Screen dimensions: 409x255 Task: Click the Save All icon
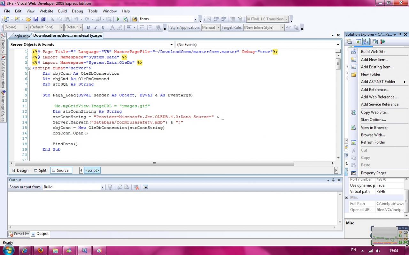tap(43, 19)
